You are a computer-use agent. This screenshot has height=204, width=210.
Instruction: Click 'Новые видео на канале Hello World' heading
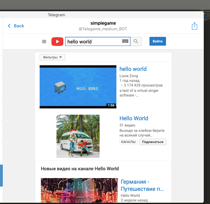pyautogui.click(x=80, y=169)
